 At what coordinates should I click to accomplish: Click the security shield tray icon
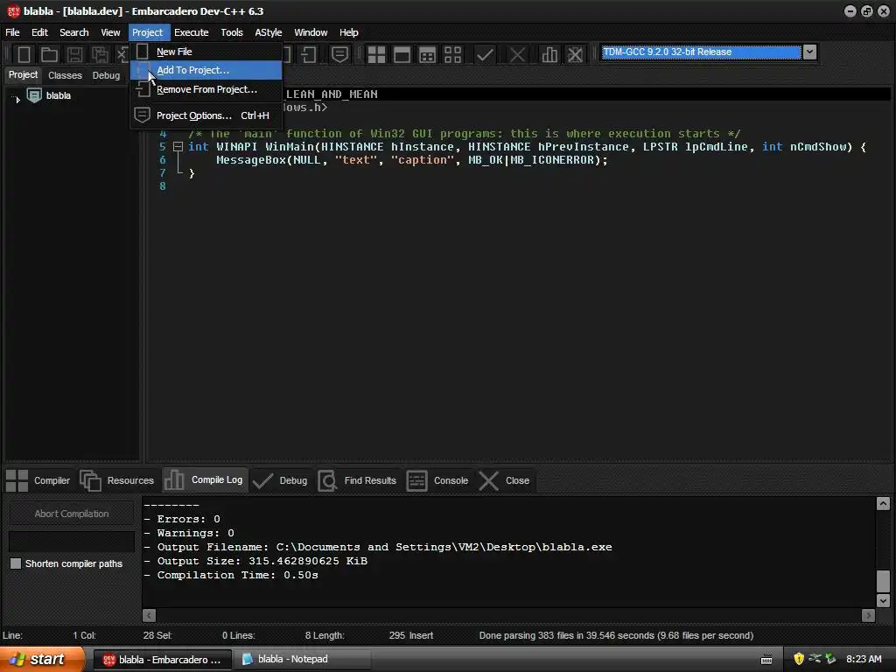[799, 659]
